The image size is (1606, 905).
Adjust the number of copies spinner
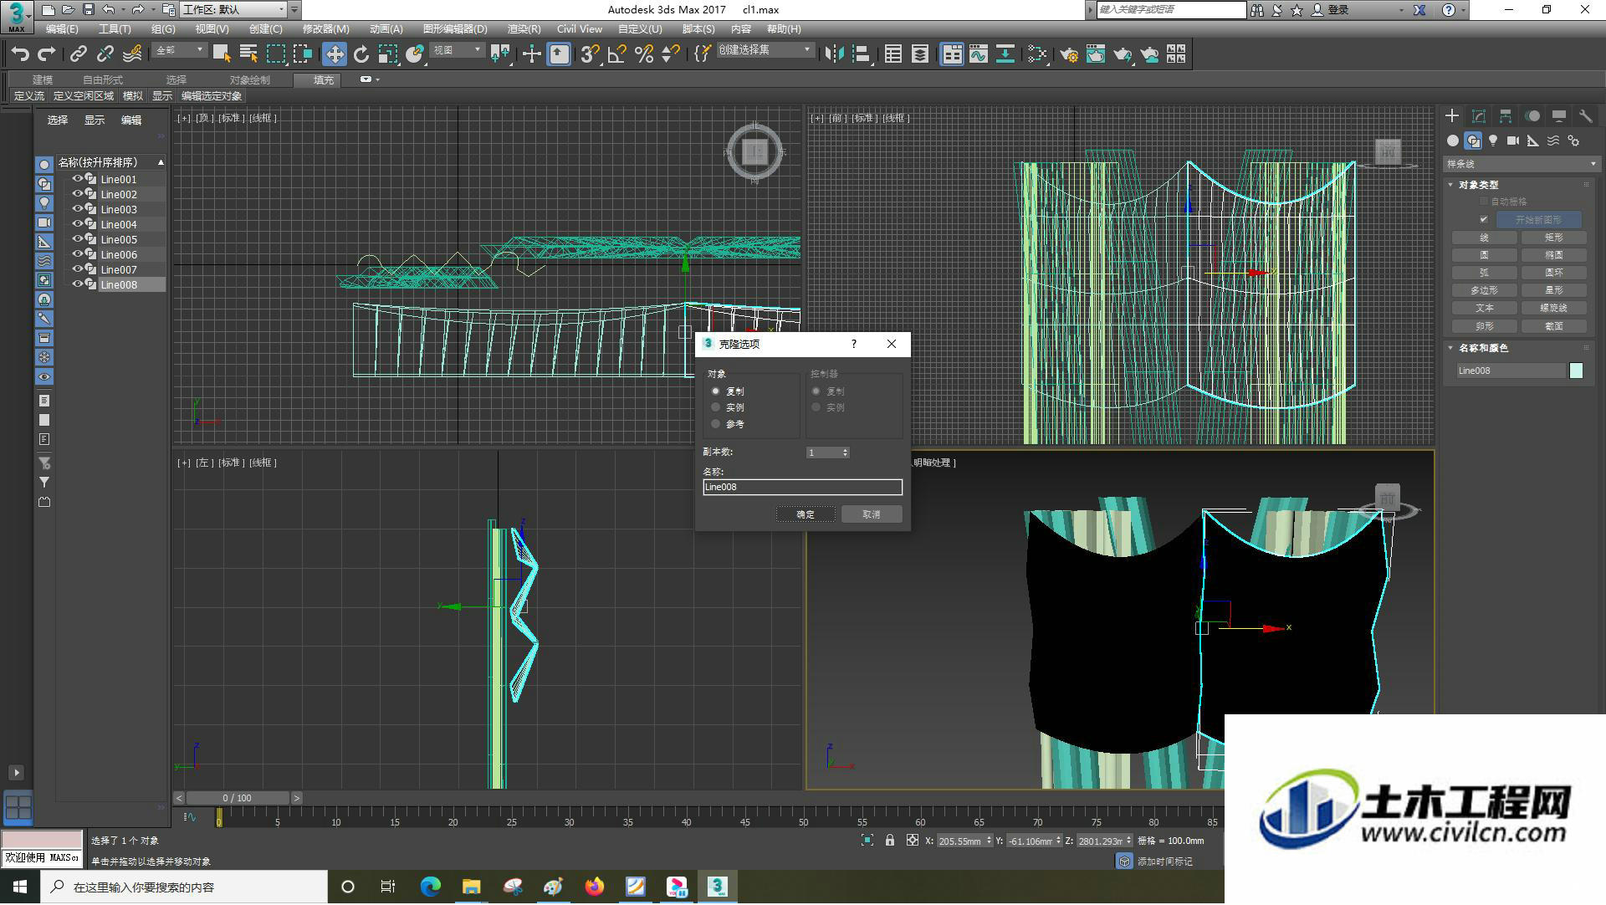point(846,452)
